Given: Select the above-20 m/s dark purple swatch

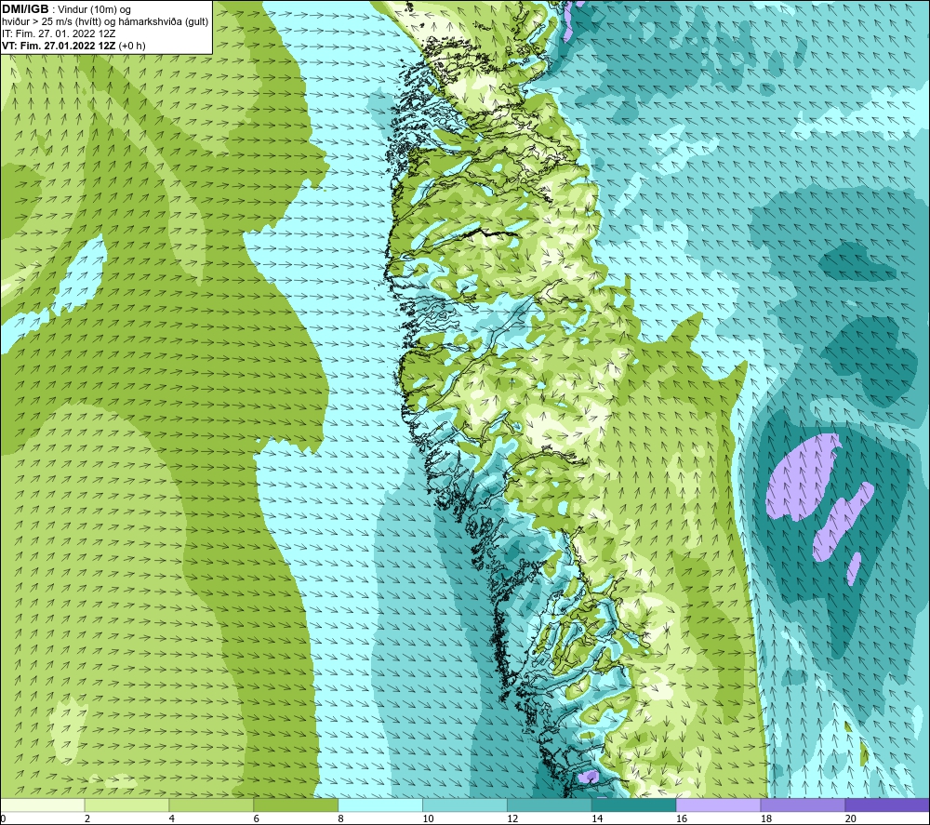Looking at the screenshot, I should [887, 805].
